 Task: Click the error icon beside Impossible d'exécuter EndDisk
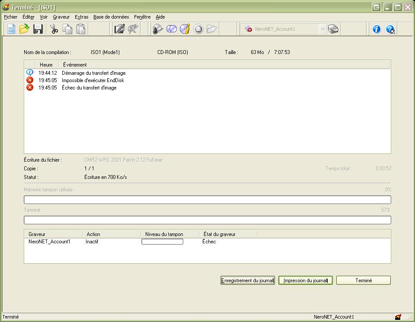tap(30, 80)
